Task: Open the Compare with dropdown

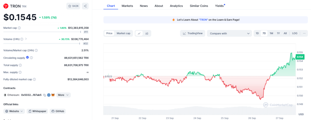Action: (x=229, y=33)
